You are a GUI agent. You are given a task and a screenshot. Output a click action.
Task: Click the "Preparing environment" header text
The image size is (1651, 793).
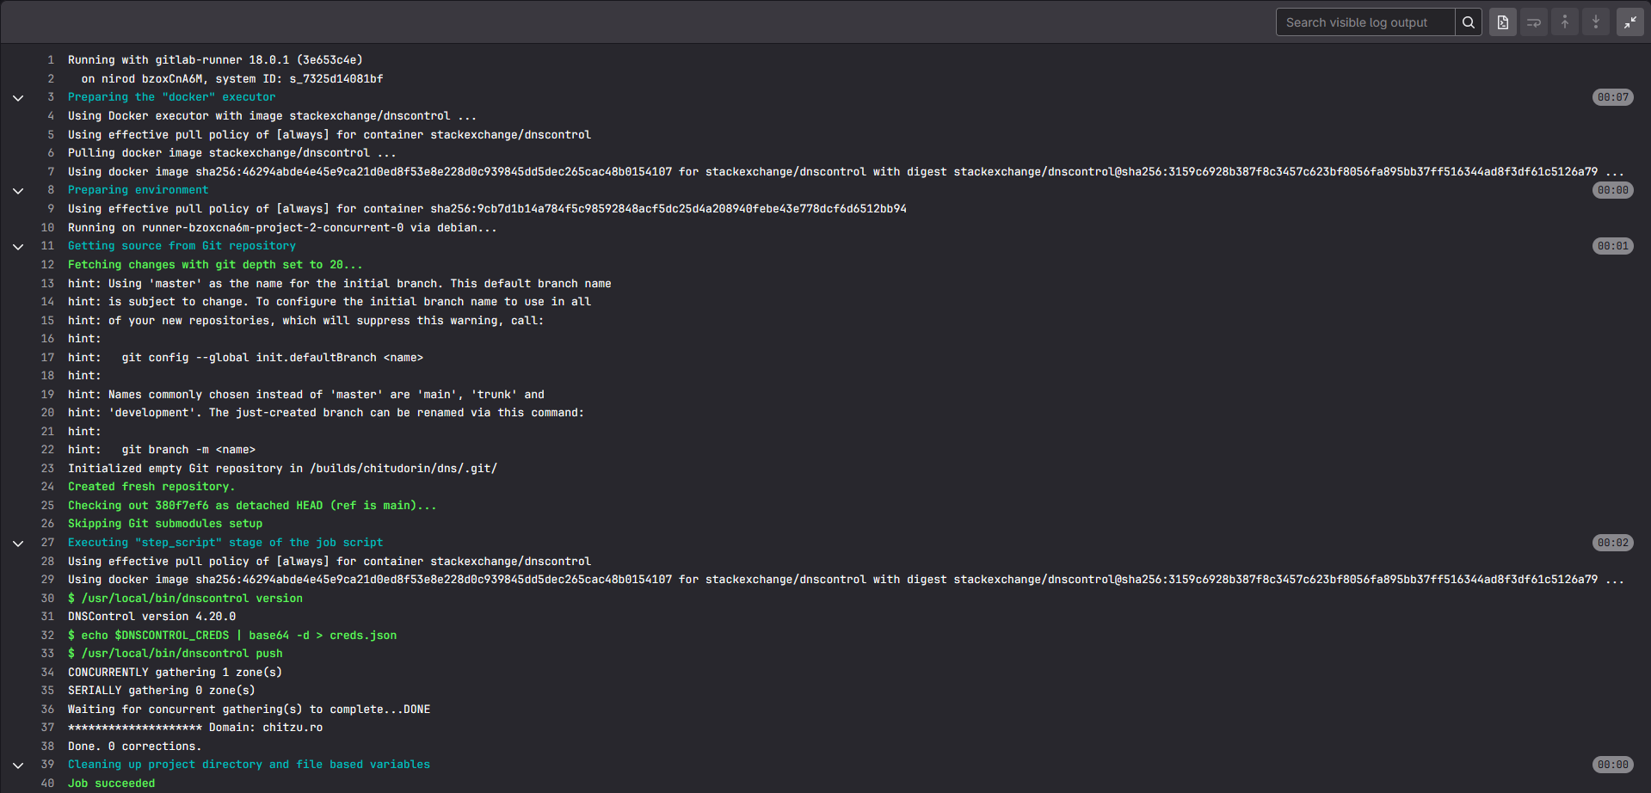click(x=139, y=190)
